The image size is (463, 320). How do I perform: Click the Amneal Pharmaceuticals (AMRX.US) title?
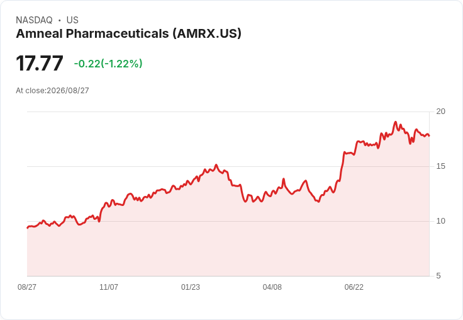(128, 34)
